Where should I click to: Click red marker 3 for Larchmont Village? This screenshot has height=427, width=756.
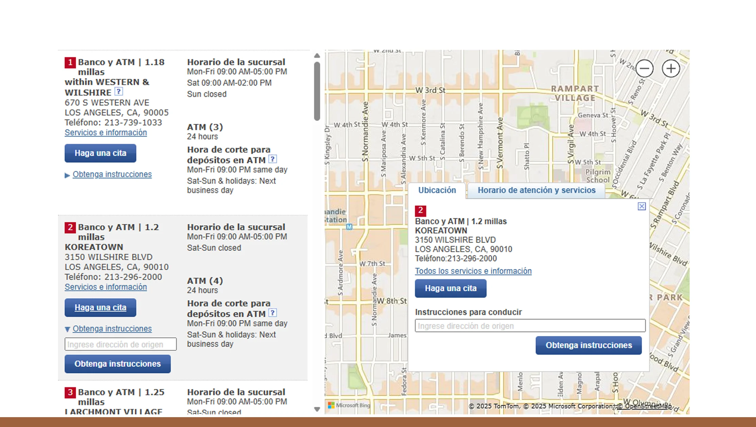coord(70,392)
